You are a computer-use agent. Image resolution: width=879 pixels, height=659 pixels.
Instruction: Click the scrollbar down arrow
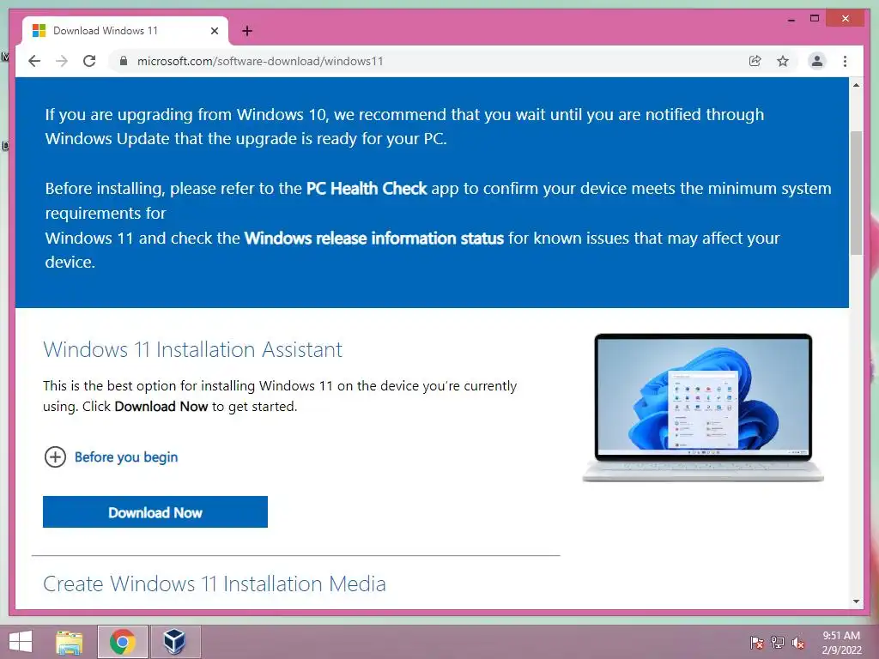point(856,602)
